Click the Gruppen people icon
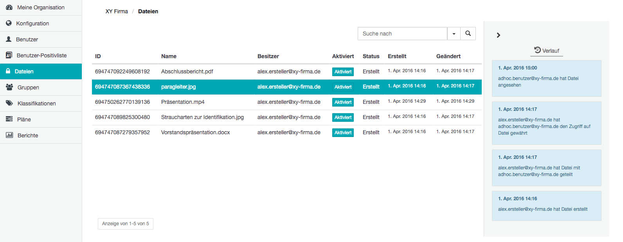This screenshot has height=242, width=623. coord(9,87)
